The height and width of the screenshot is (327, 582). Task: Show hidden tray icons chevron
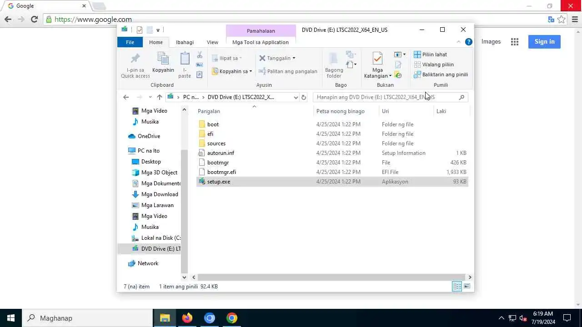click(x=502, y=318)
